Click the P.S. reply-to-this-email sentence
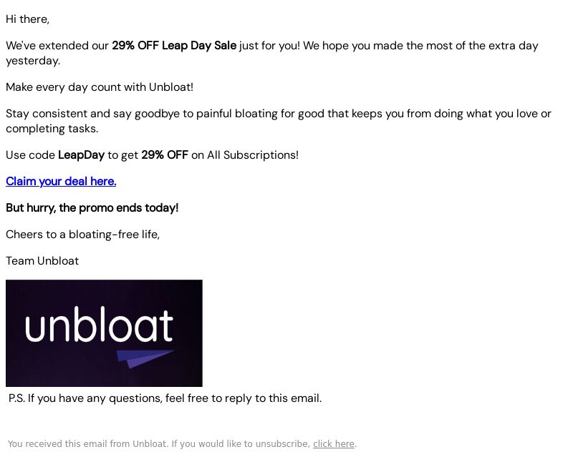573x452 pixels. [165, 398]
